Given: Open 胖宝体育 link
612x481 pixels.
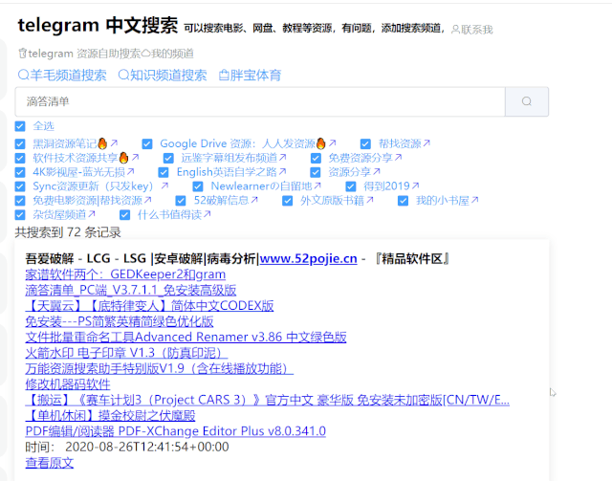Looking at the screenshot, I should tap(250, 75).
